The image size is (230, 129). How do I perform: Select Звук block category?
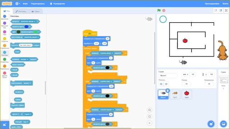click(x=5, y=33)
